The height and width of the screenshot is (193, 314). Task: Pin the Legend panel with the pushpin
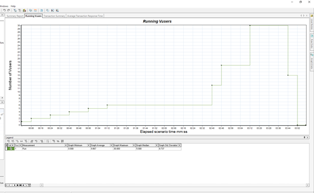point(304,137)
